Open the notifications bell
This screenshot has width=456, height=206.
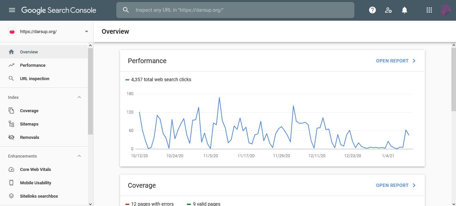pyautogui.click(x=405, y=10)
